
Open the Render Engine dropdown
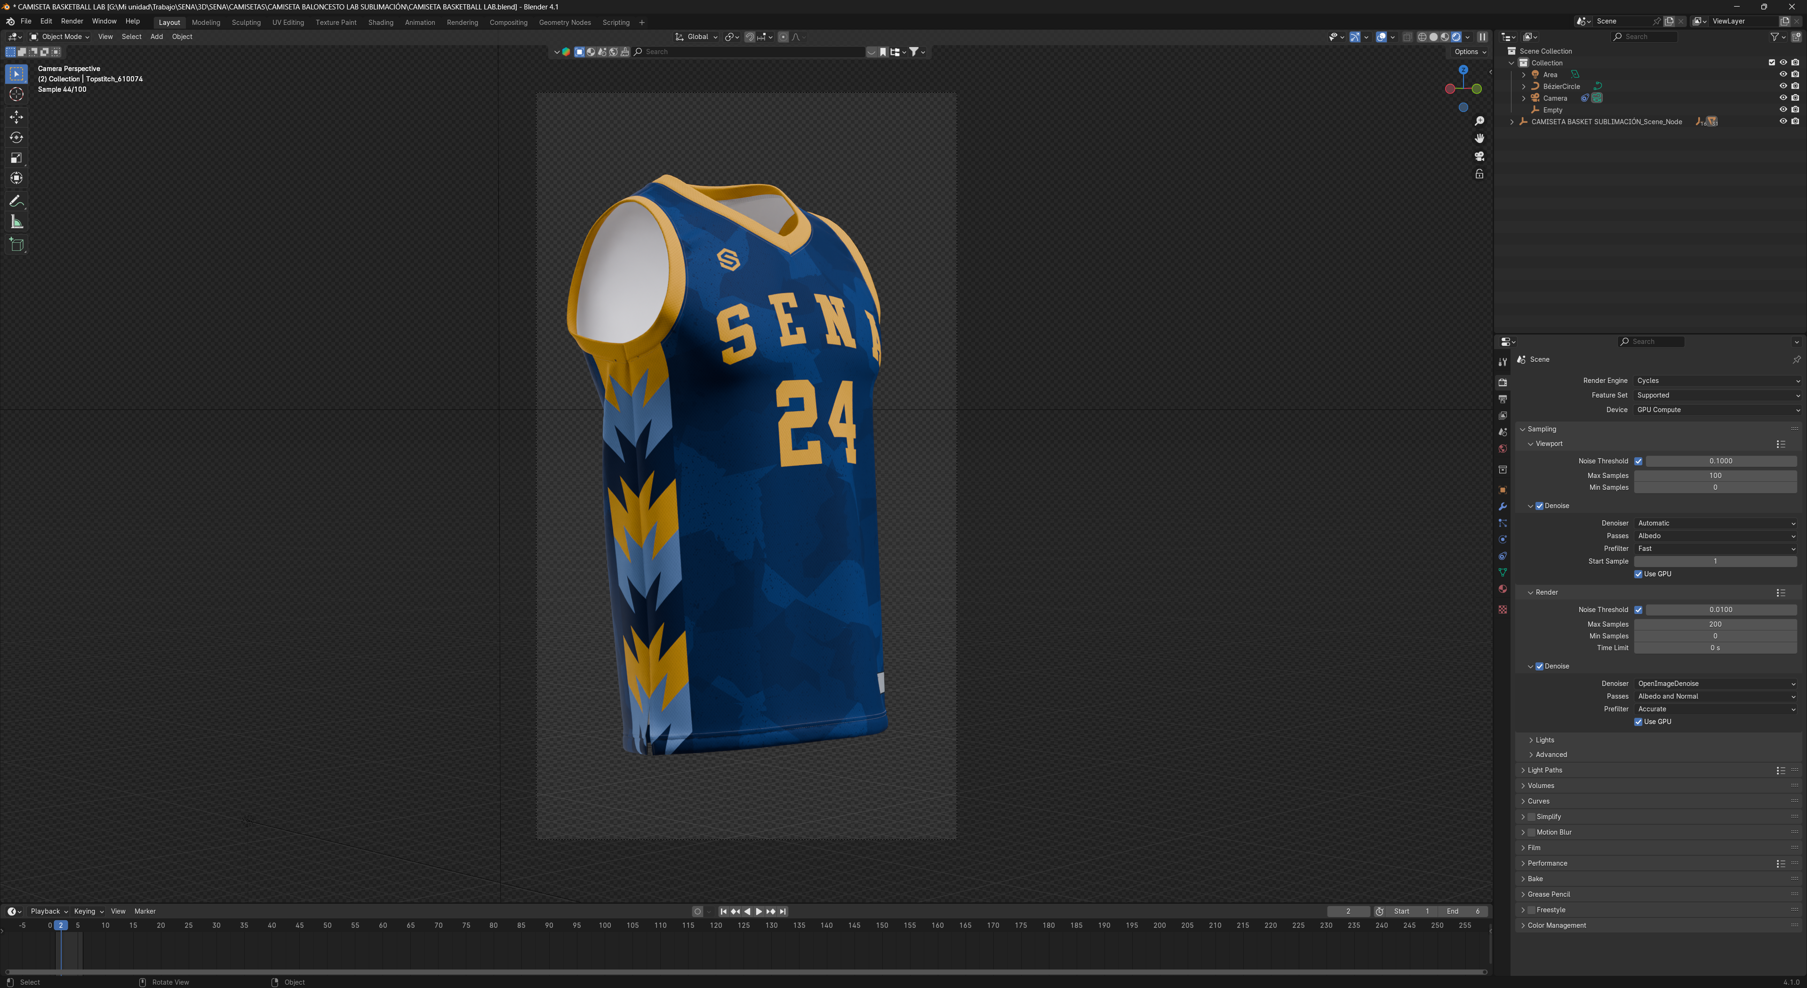pyautogui.click(x=1717, y=381)
